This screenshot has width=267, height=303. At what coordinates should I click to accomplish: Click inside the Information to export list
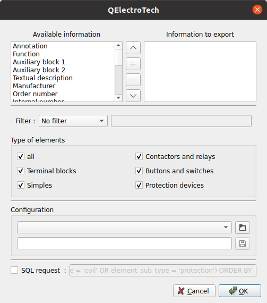[x=200, y=72]
